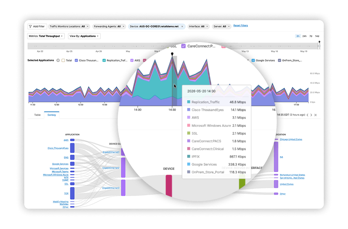Uncheck the Google Services legend checkbox
This screenshot has height=229, width=348.
point(253,60)
